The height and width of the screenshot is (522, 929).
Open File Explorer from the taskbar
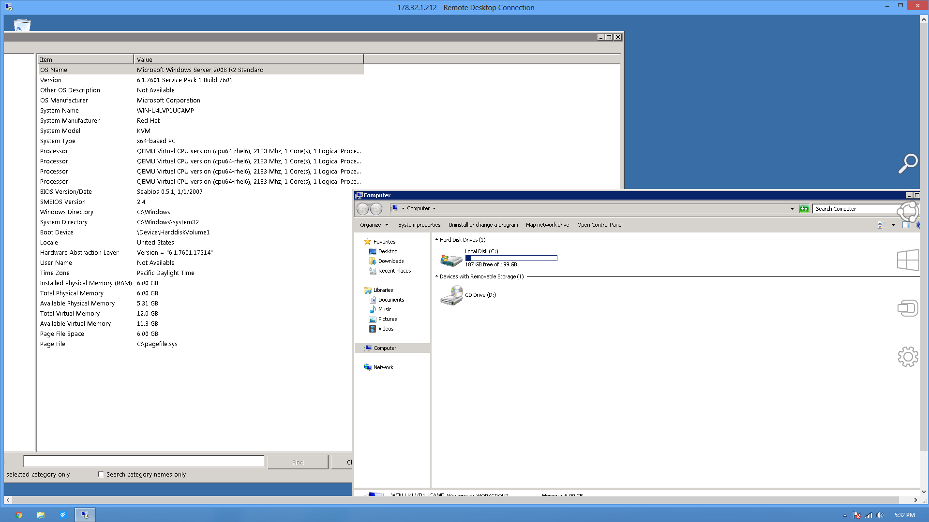(41, 515)
